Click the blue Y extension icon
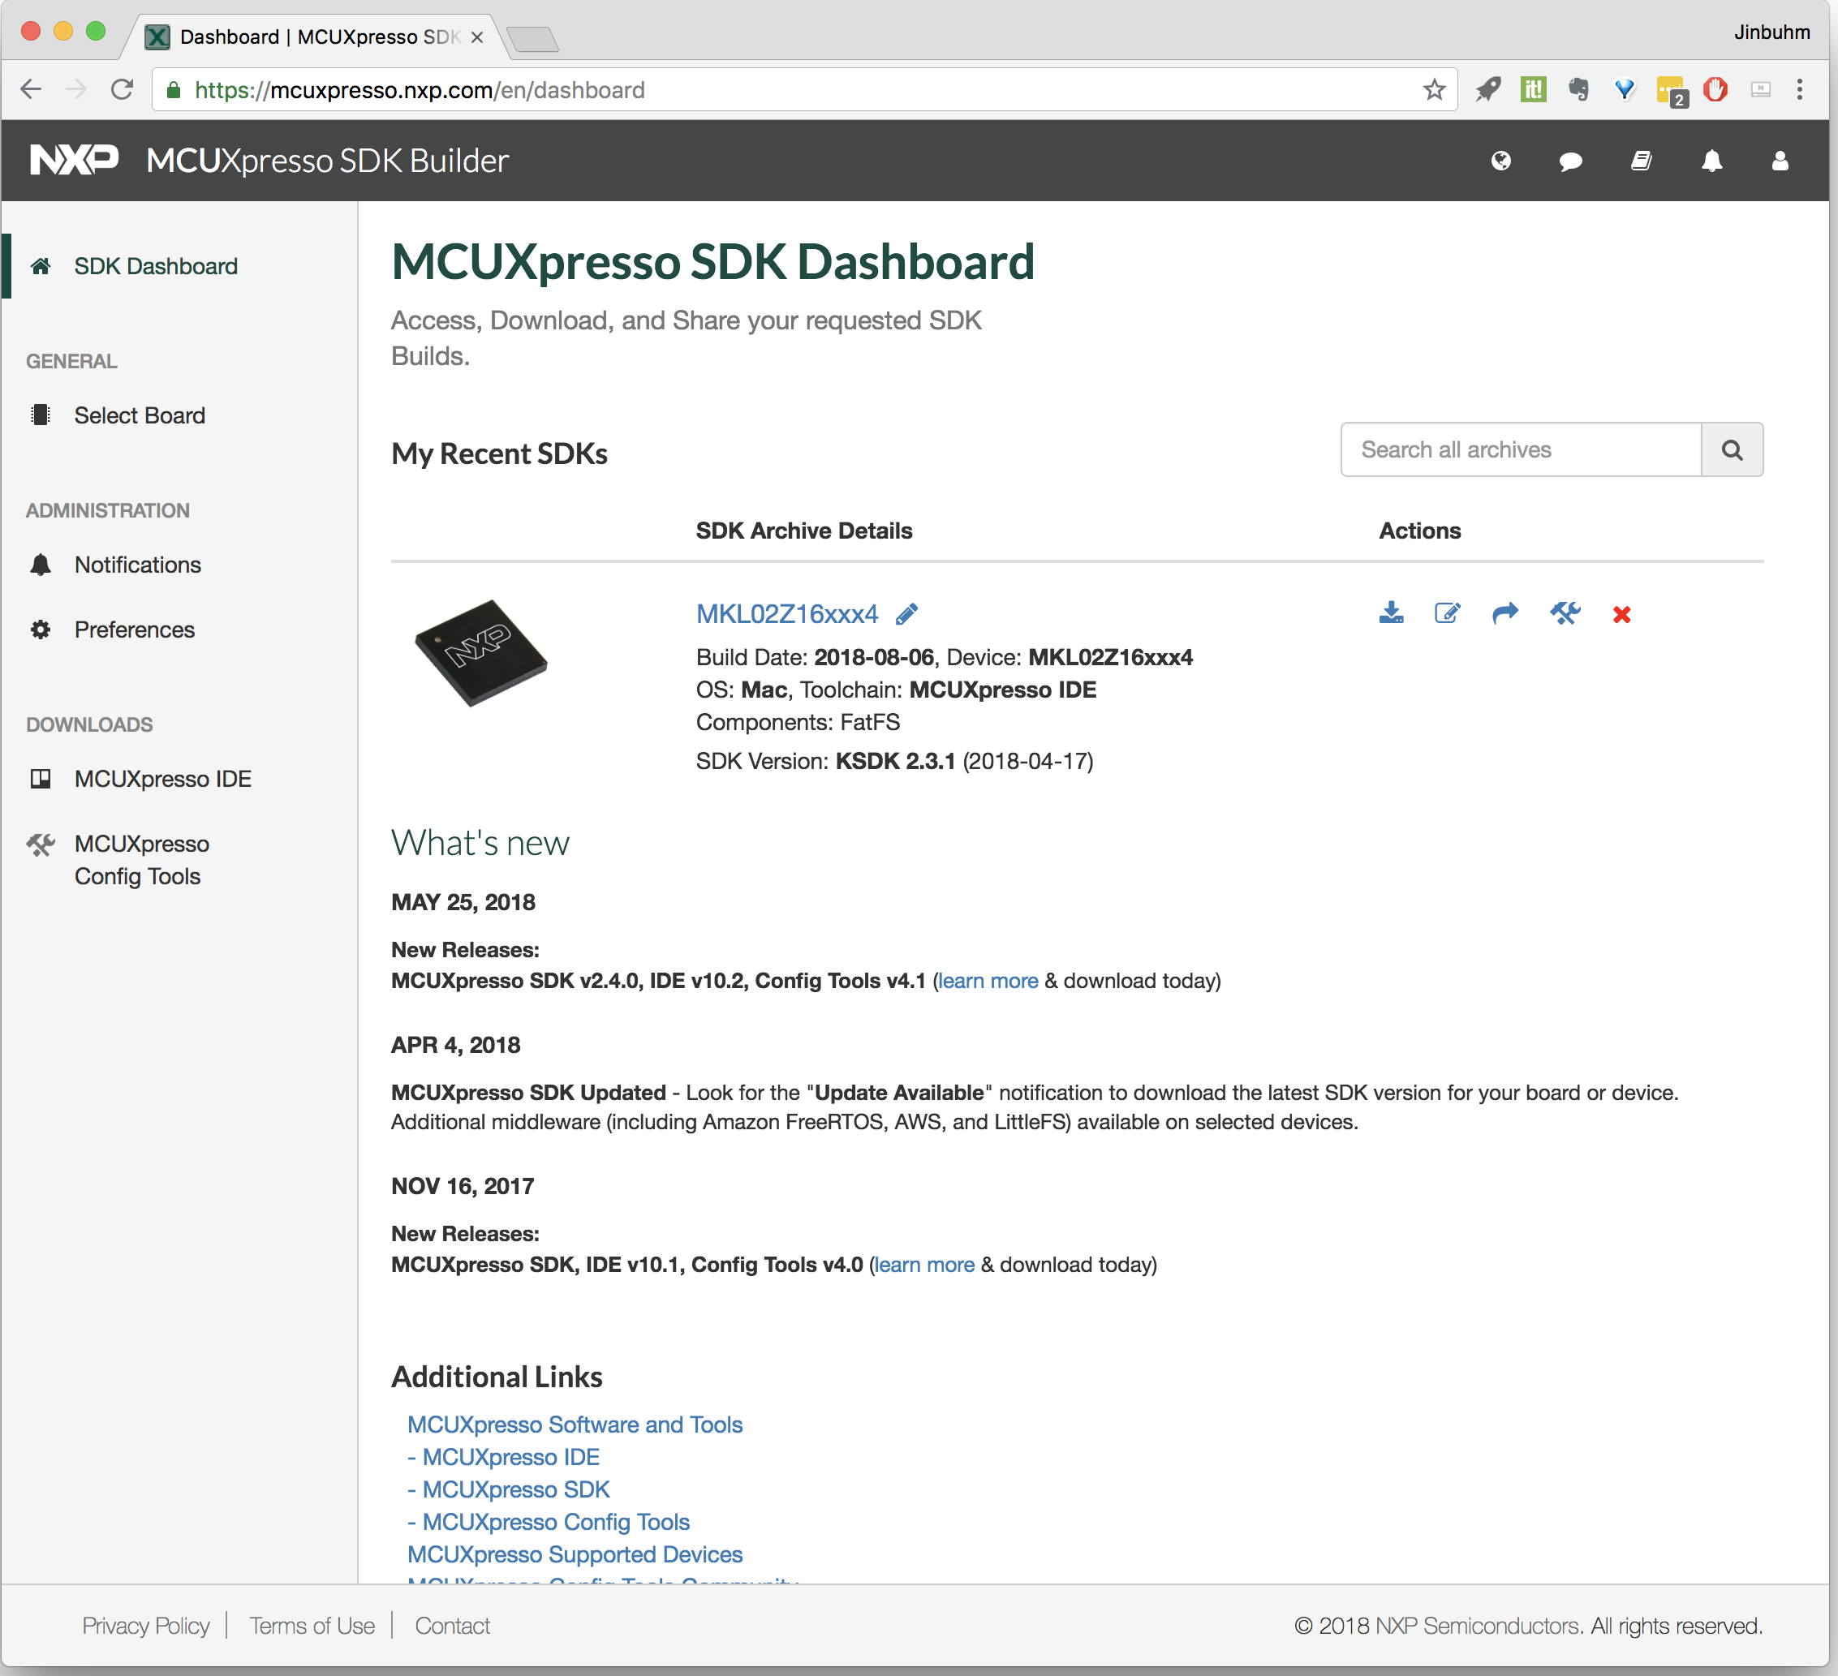1838x1676 pixels. [1625, 89]
